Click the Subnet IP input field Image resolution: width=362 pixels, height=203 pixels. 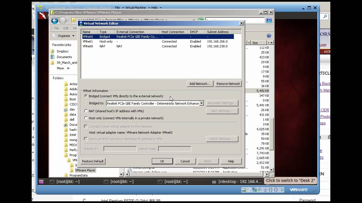click(x=120, y=149)
